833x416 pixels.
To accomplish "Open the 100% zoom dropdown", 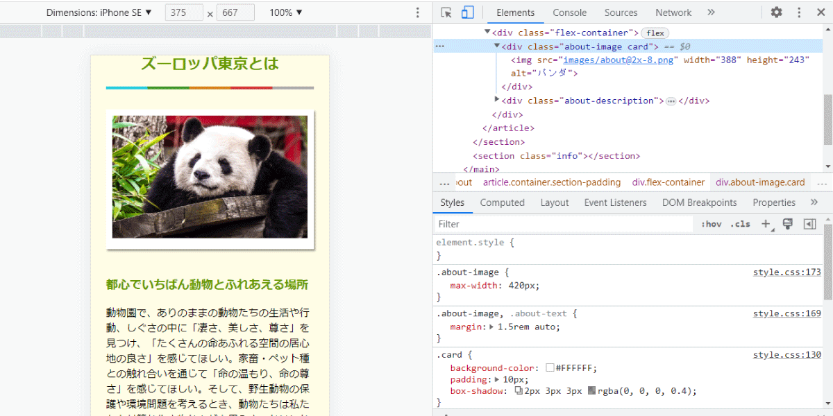I will tap(286, 12).
